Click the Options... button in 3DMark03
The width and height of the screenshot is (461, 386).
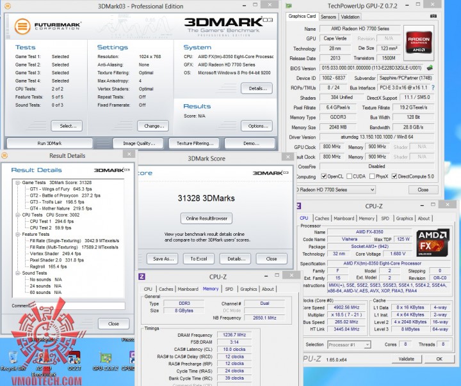(x=257, y=126)
